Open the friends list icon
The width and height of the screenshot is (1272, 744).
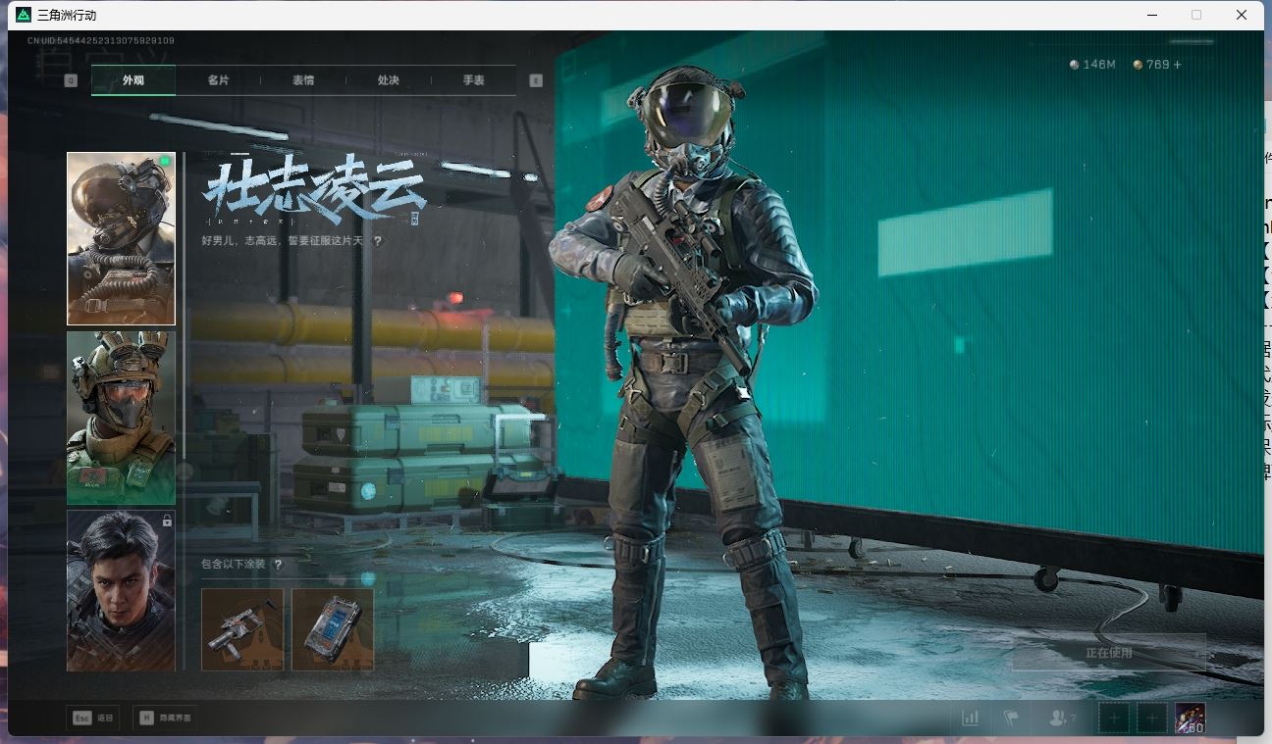[x=1058, y=718]
